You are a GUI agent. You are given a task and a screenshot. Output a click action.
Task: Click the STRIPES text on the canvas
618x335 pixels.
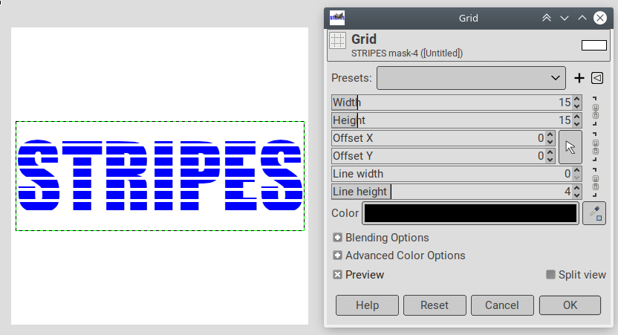tap(160, 175)
